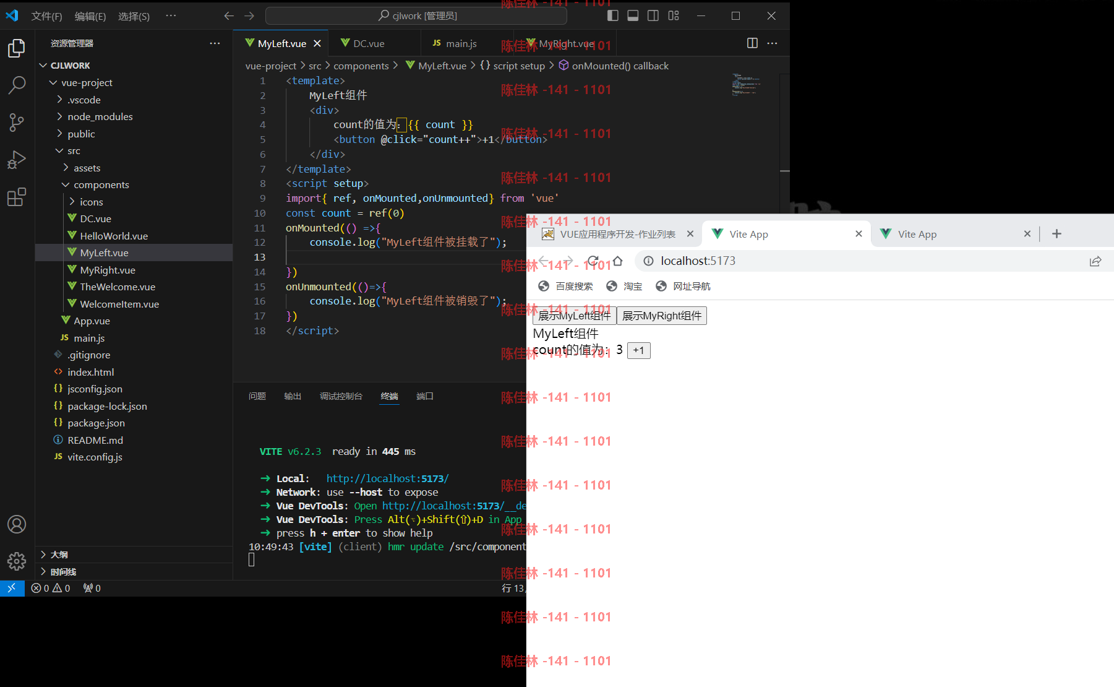Click the 展示MyRight组件 button in browser

click(x=661, y=316)
